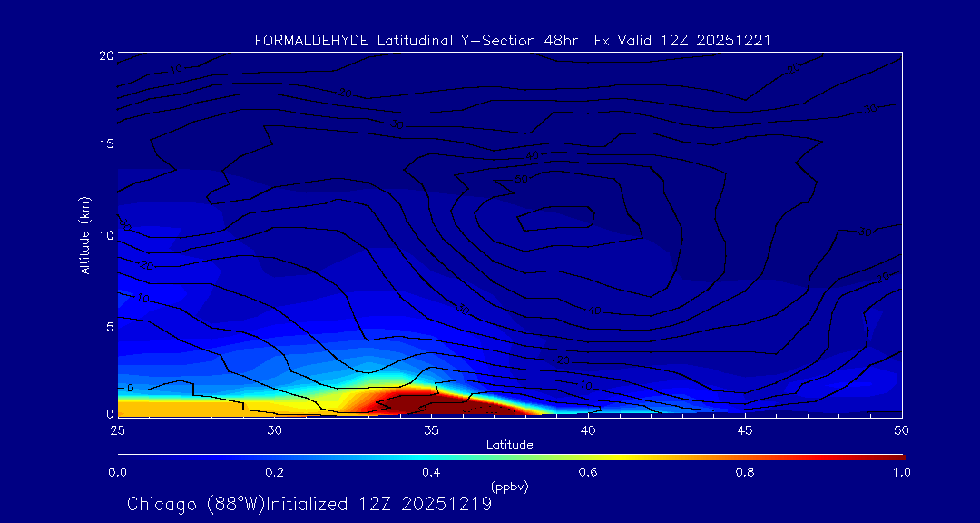Image resolution: width=980 pixels, height=523 pixels.
Task: Click the "Altitude (km)" y-axis label
Action: 84,235
